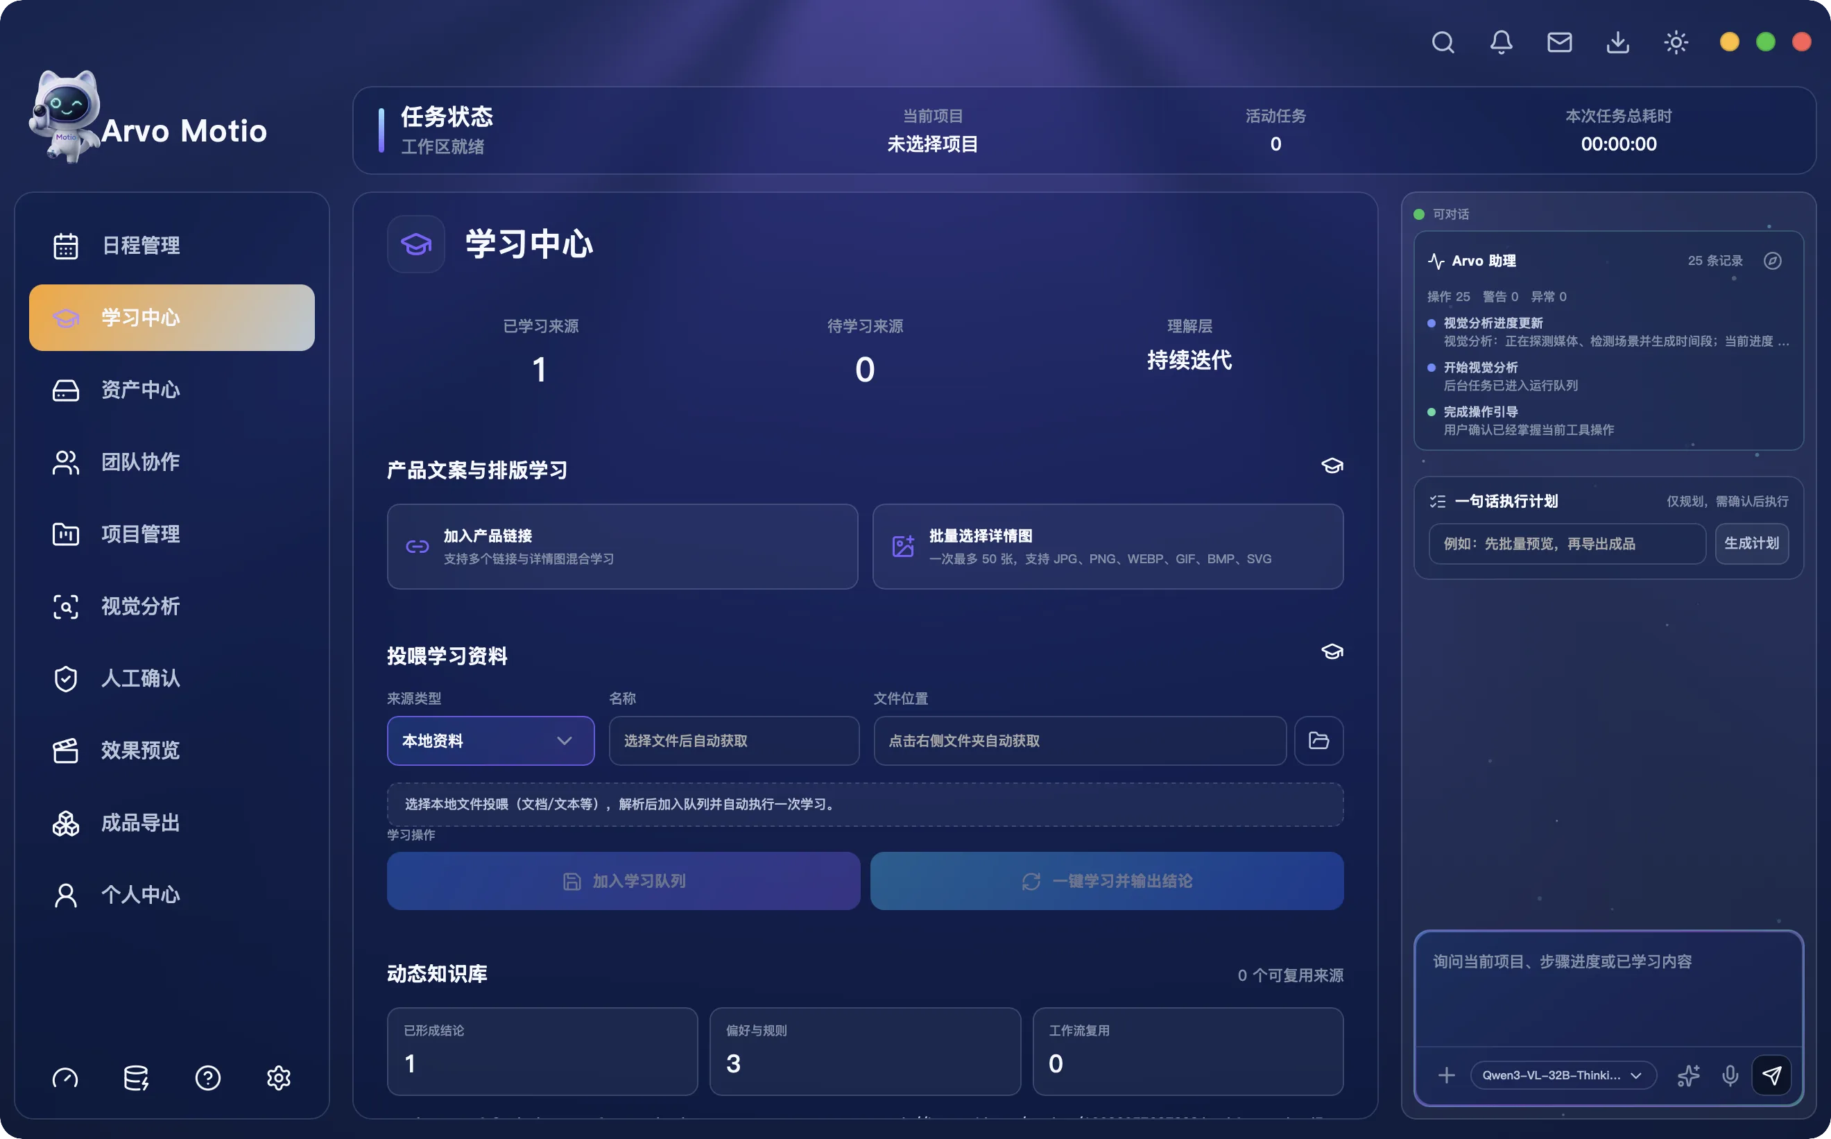
Task: Open the settings gear in sidebar footer
Action: [279, 1078]
